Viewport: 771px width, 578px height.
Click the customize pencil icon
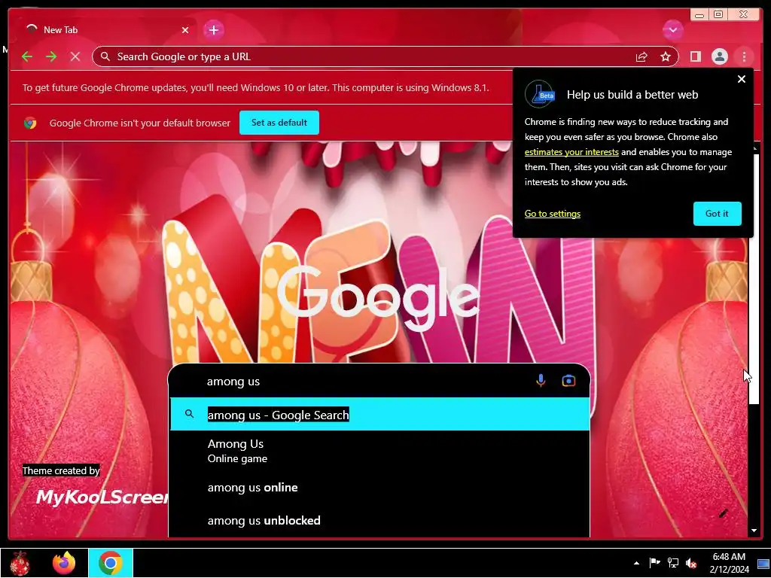click(723, 513)
